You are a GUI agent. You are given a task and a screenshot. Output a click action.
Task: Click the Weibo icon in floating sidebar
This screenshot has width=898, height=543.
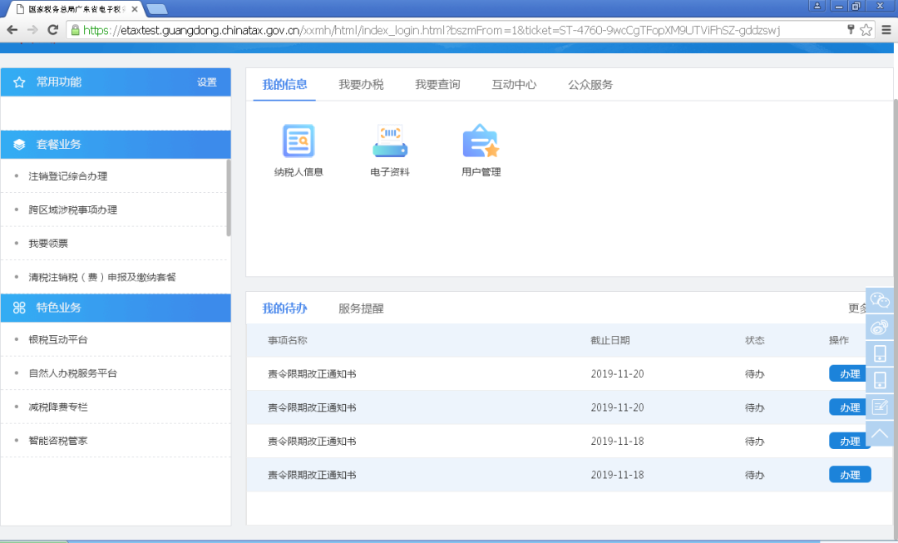880,327
